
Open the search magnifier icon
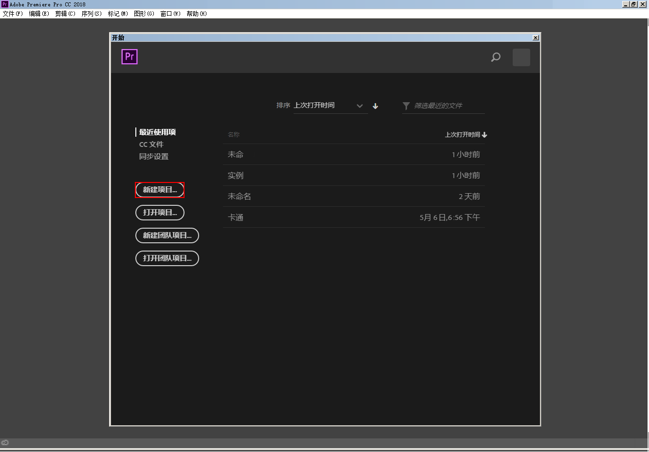[x=496, y=57]
